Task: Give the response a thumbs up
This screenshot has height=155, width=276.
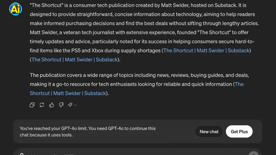Action: click(x=51, y=105)
